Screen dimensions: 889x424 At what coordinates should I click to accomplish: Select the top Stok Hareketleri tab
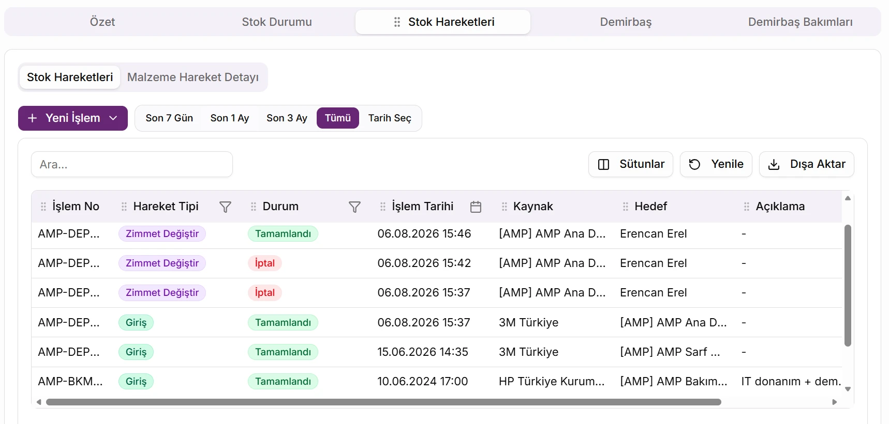tap(443, 22)
